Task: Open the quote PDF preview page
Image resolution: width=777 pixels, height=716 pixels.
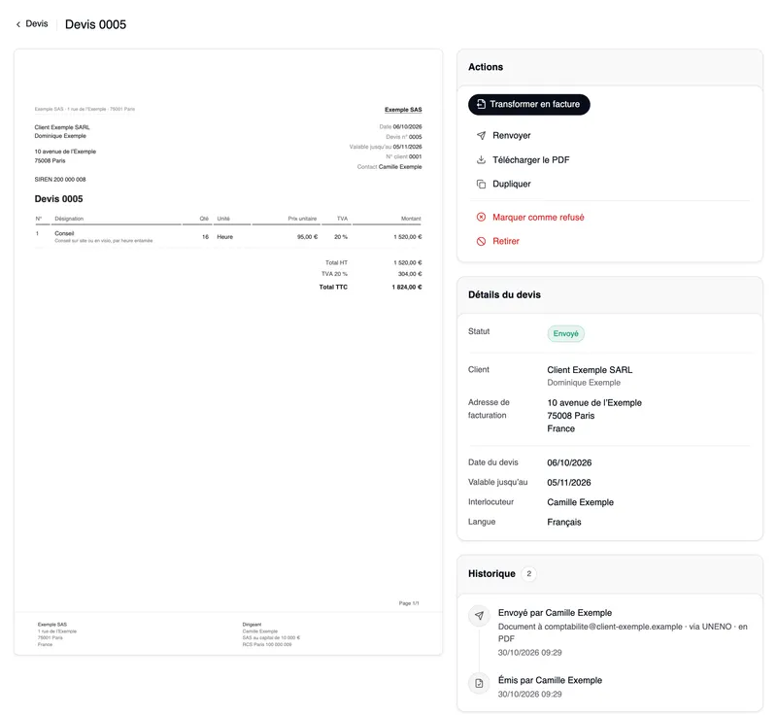Action: tap(228, 352)
